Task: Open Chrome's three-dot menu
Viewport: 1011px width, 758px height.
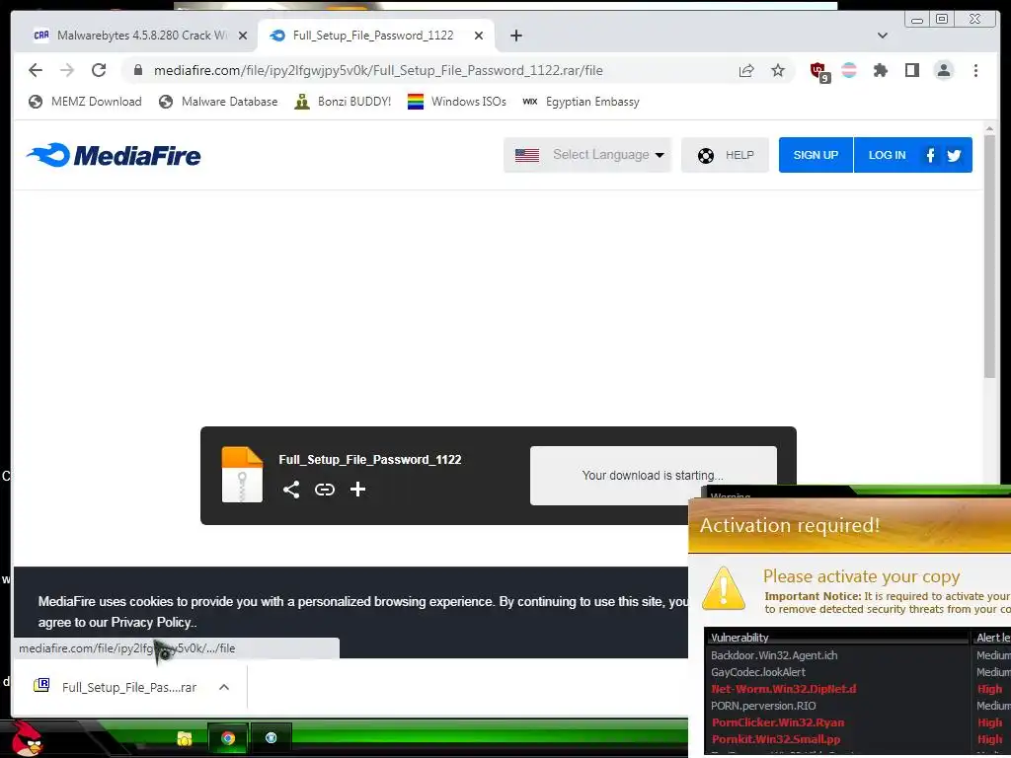Action: (975, 70)
